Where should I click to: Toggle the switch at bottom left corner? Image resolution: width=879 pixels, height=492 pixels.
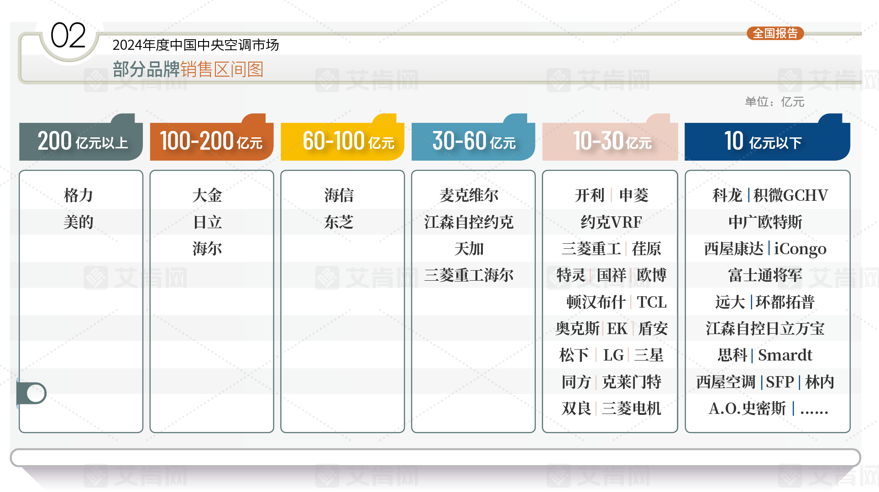(33, 393)
